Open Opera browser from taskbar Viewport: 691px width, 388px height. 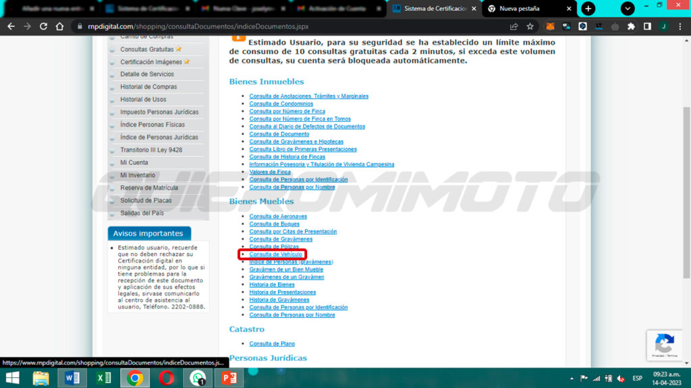pyautogui.click(x=166, y=378)
